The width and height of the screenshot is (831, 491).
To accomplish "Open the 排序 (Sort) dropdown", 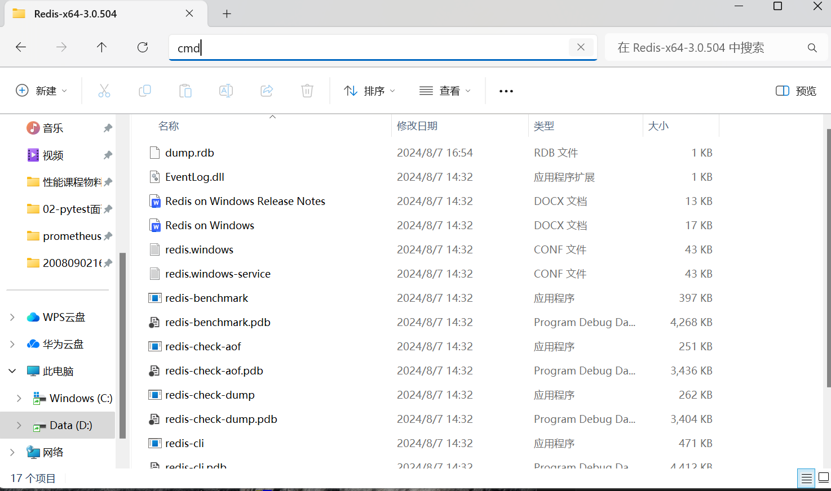I will tap(370, 91).
